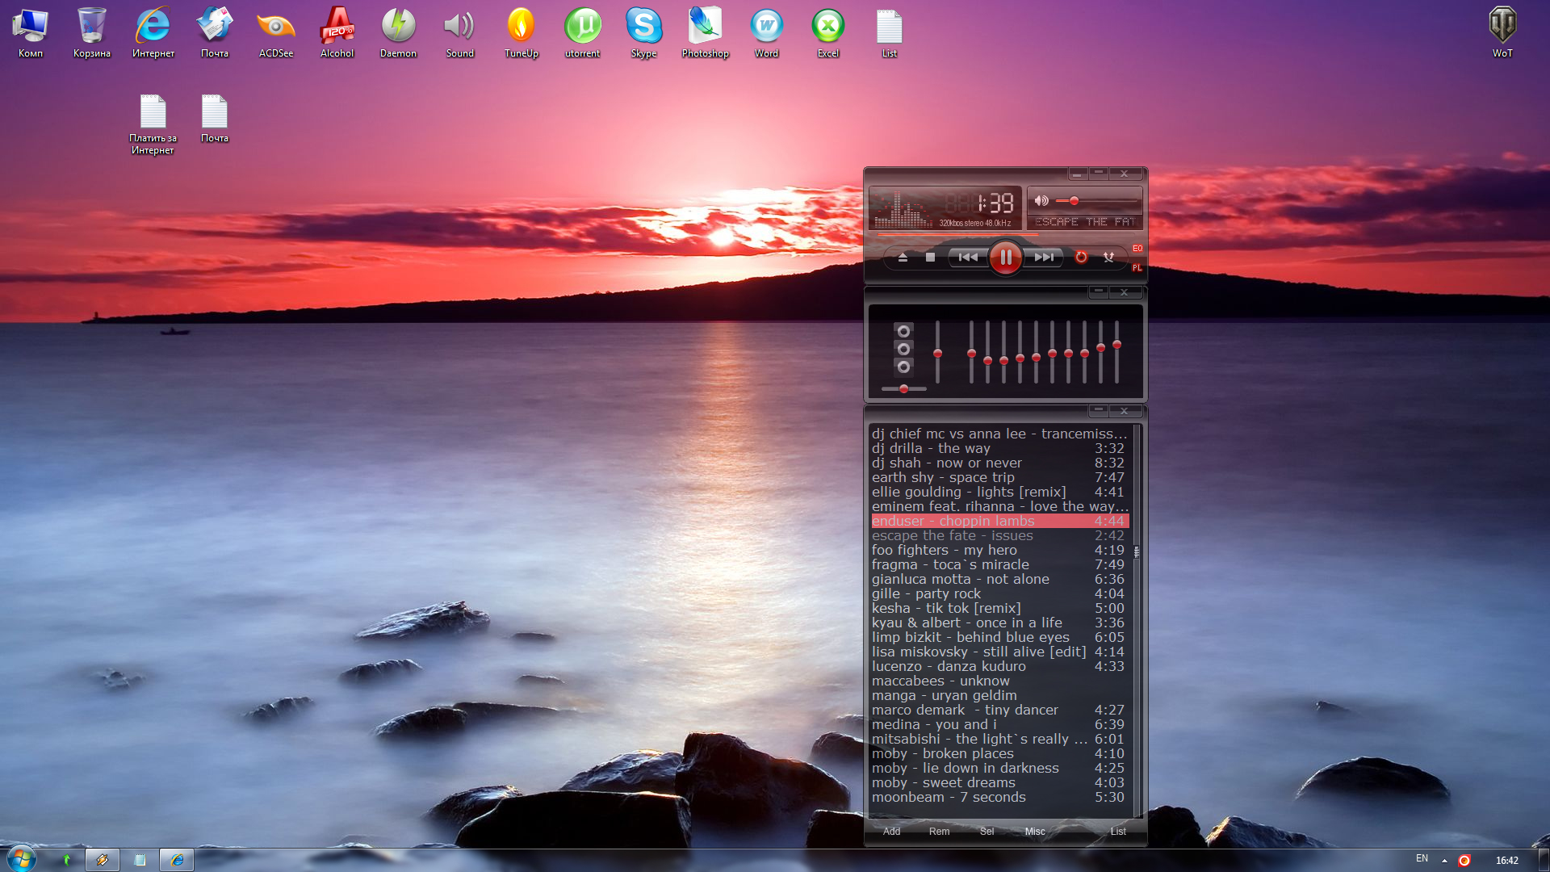Open the Word desktop shortcut
Screen dimensions: 1550x872
point(766,33)
